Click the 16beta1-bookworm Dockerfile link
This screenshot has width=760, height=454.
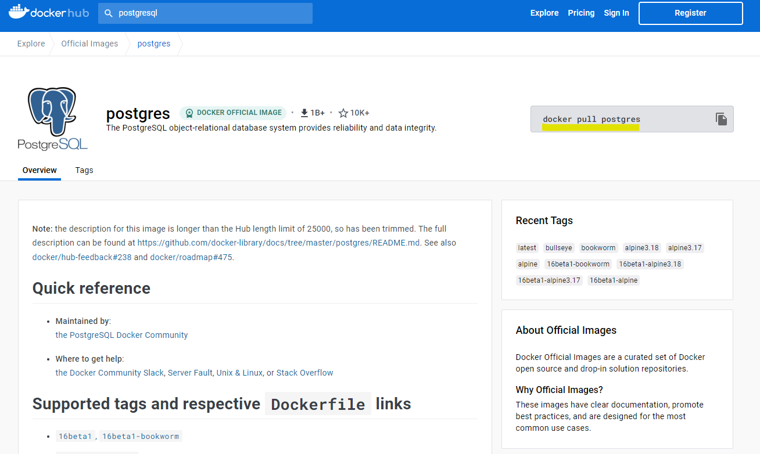[141, 436]
